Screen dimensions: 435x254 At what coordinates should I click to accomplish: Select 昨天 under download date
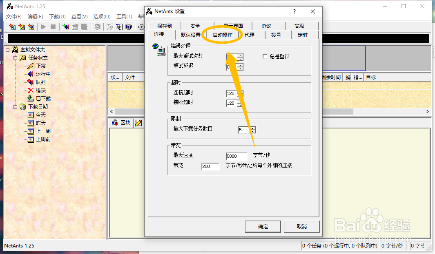coord(41,123)
